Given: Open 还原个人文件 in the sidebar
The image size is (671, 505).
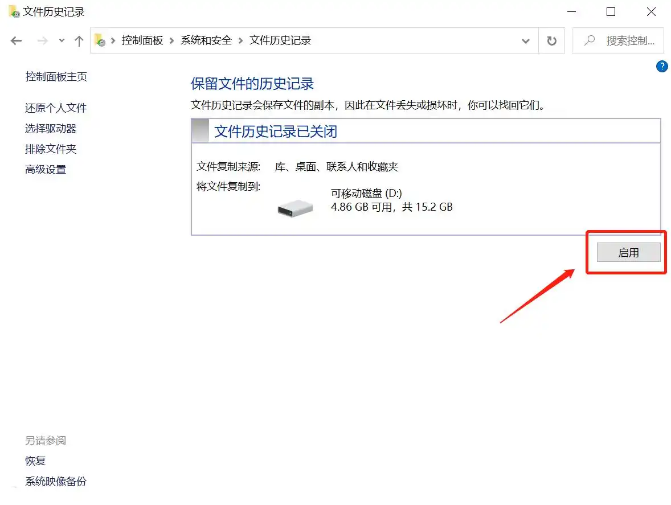Looking at the screenshot, I should click(x=55, y=108).
